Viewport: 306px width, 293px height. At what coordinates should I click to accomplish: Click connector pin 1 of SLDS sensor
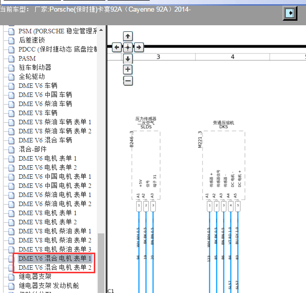click(x=139, y=206)
